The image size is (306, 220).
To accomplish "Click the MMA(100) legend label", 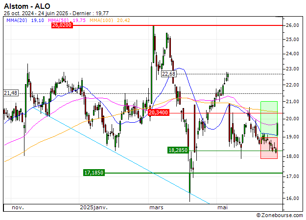I will click(101, 20).
